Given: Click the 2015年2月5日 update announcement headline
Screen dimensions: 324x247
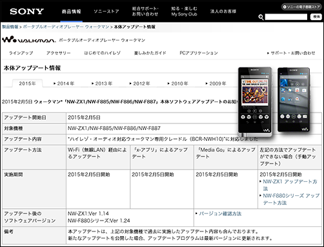Looking at the screenshot, I should click(119, 102).
